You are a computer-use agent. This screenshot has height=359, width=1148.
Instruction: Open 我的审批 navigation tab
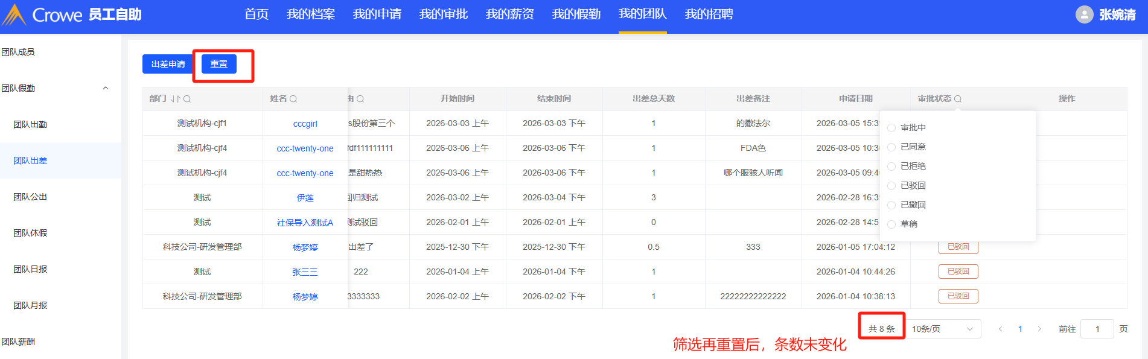tap(444, 14)
